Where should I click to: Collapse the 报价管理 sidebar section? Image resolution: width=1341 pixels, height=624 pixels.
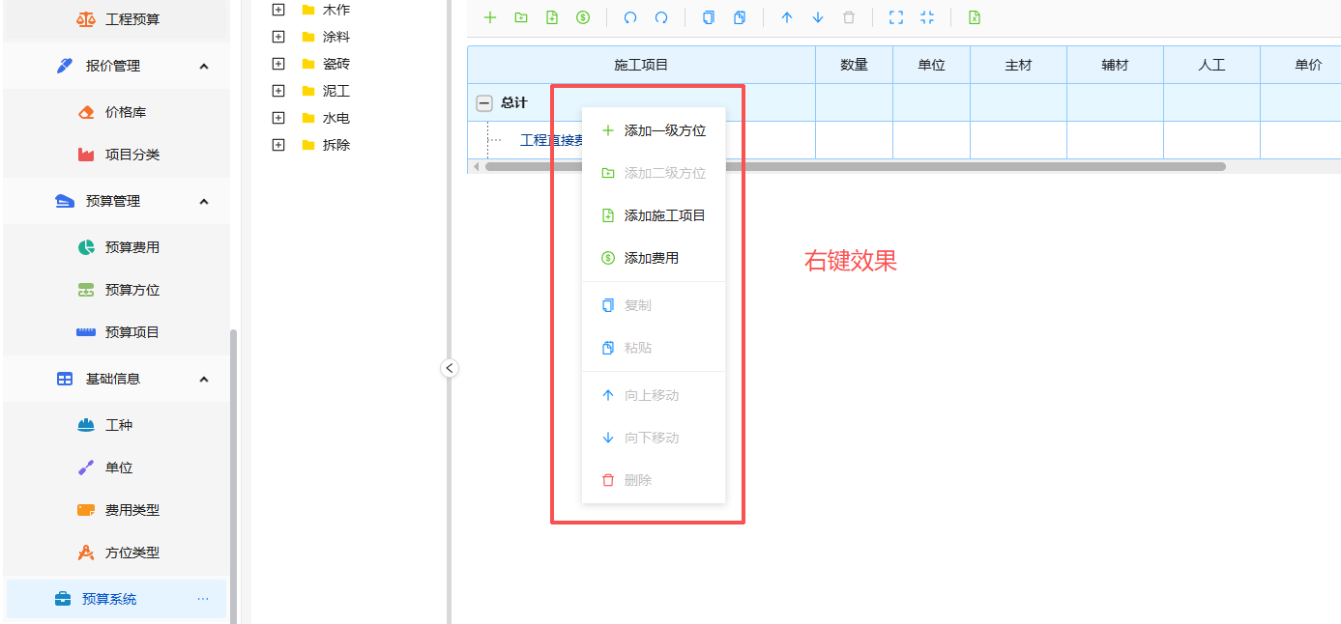(x=204, y=66)
